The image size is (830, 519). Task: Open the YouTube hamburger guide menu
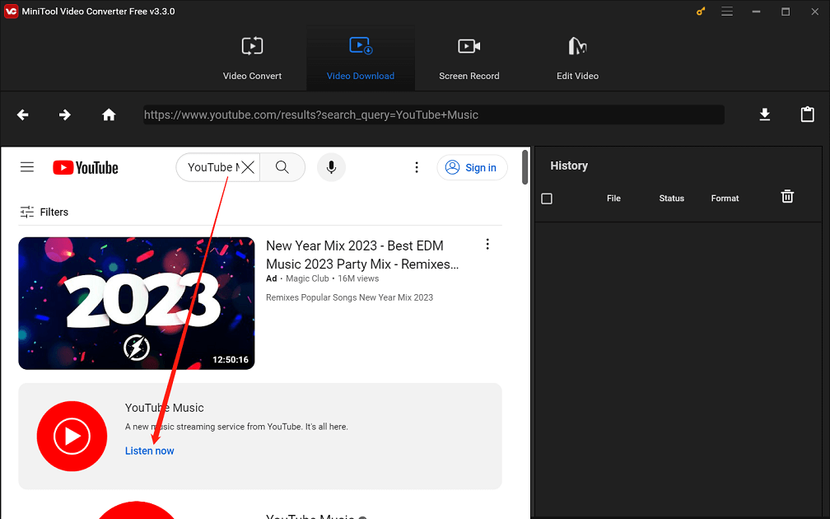click(27, 167)
